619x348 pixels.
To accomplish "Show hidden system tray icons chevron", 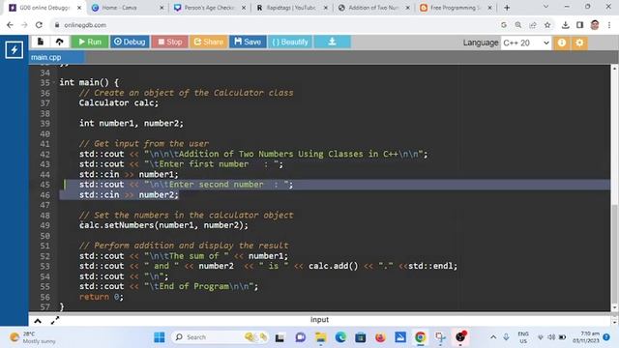I will click(493, 337).
